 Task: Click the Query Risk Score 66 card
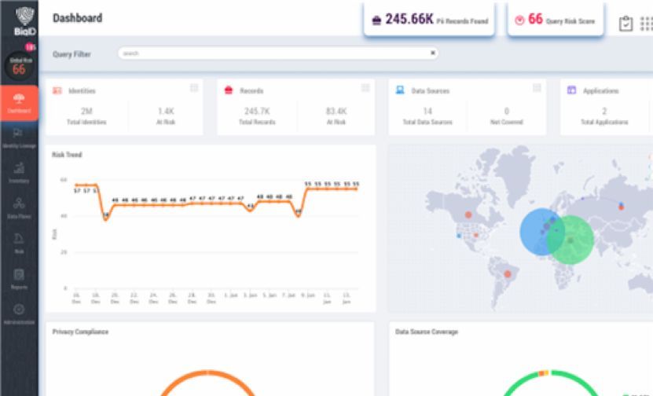click(556, 19)
